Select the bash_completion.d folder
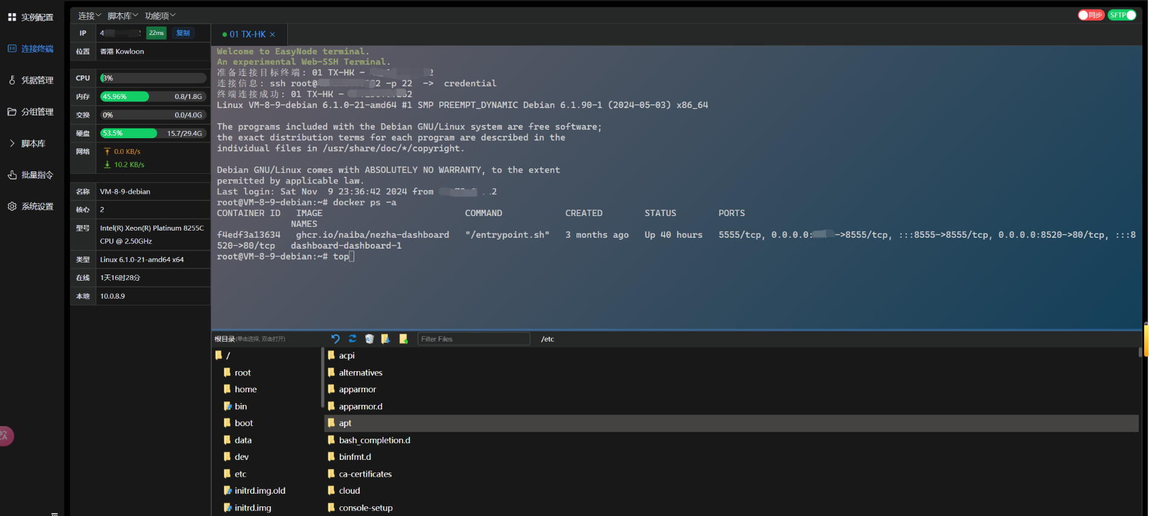Image resolution: width=1149 pixels, height=516 pixels. pyautogui.click(x=369, y=440)
